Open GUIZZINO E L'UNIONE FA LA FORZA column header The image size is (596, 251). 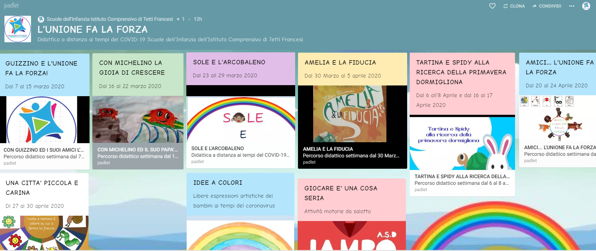pyautogui.click(x=41, y=68)
